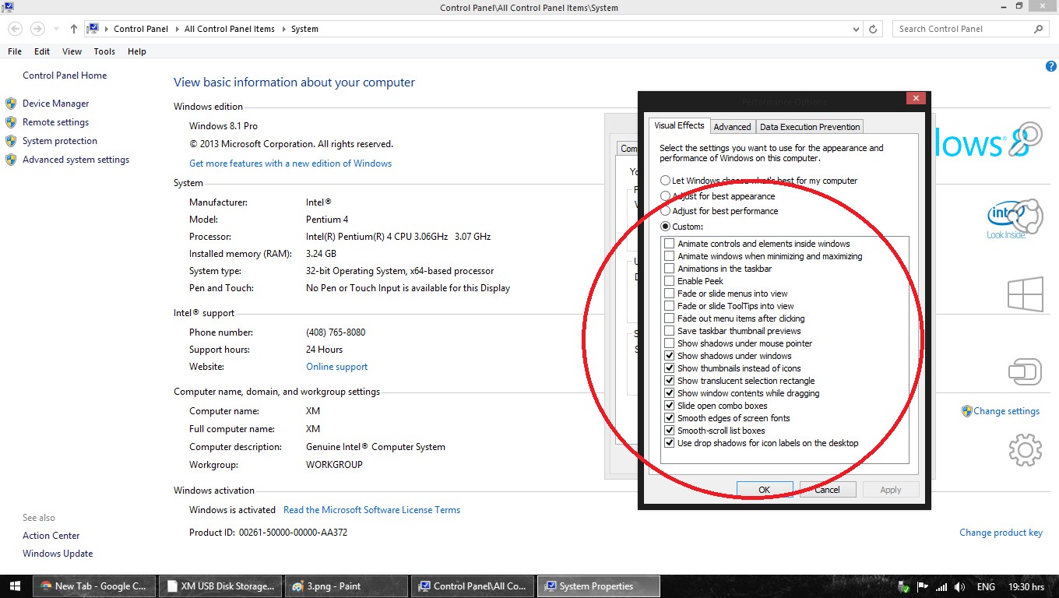
Task: Select the System Properties taskbar item
Action: [599, 586]
